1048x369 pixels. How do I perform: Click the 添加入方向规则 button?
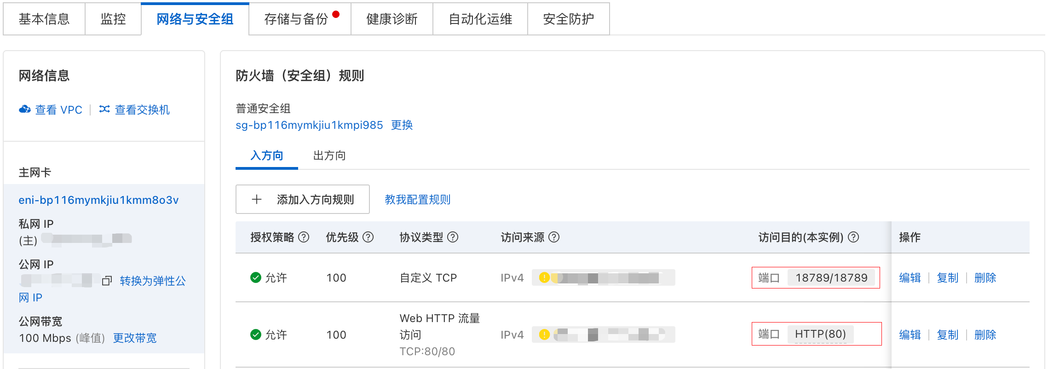point(302,199)
